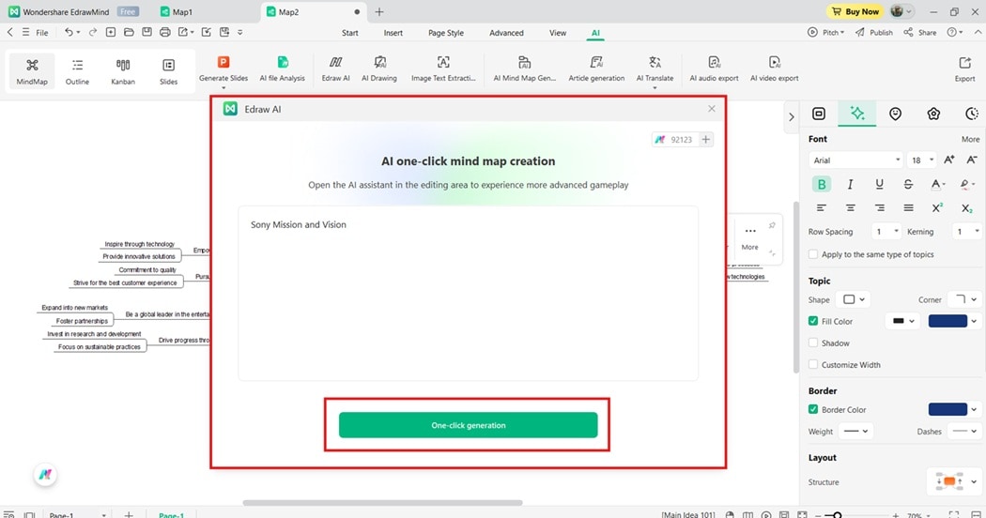Apply superscript formatting
Image resolution: width=986 pixels, height=518 pixels.
[x=937, y=207]
